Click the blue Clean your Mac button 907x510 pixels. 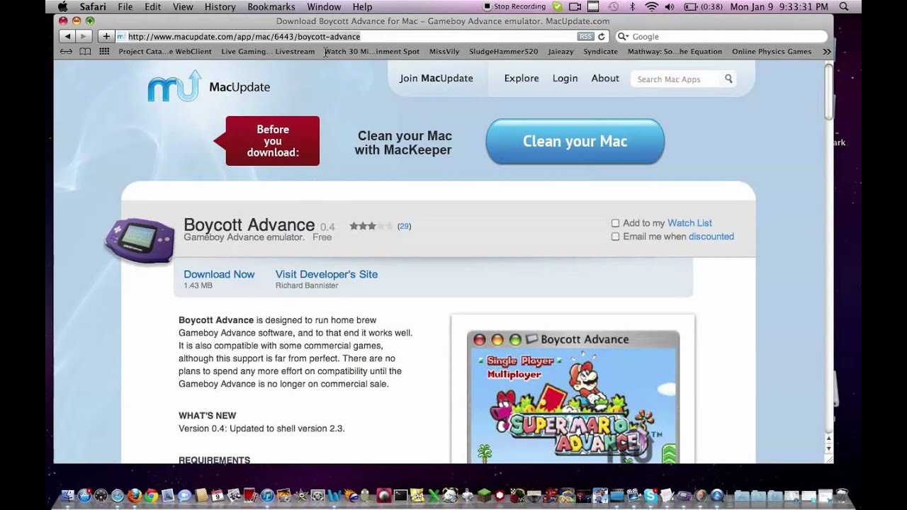(575, 142)
